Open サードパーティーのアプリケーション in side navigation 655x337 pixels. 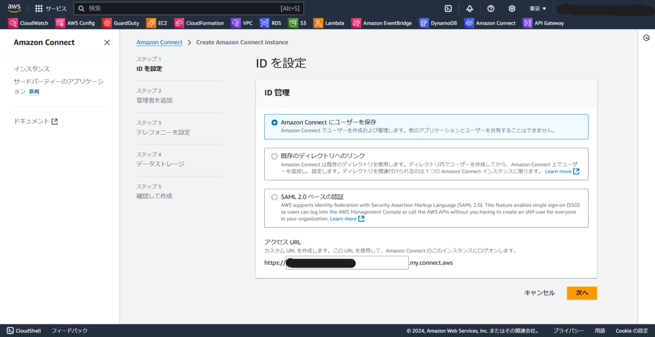[x=58, y=86]
